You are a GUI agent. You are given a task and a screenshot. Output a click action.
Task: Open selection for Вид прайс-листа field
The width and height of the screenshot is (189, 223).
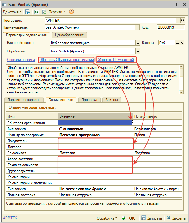point(137,43)
